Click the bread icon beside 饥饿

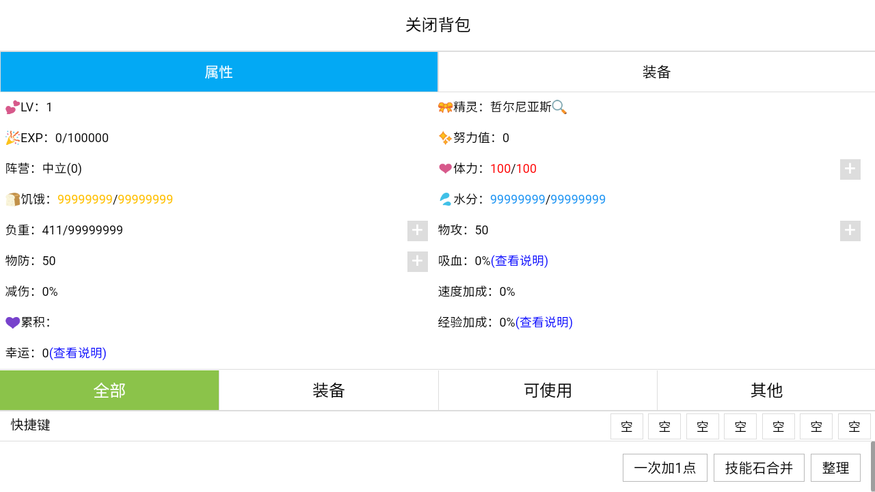pyautogui.click(x=12, y=199)
